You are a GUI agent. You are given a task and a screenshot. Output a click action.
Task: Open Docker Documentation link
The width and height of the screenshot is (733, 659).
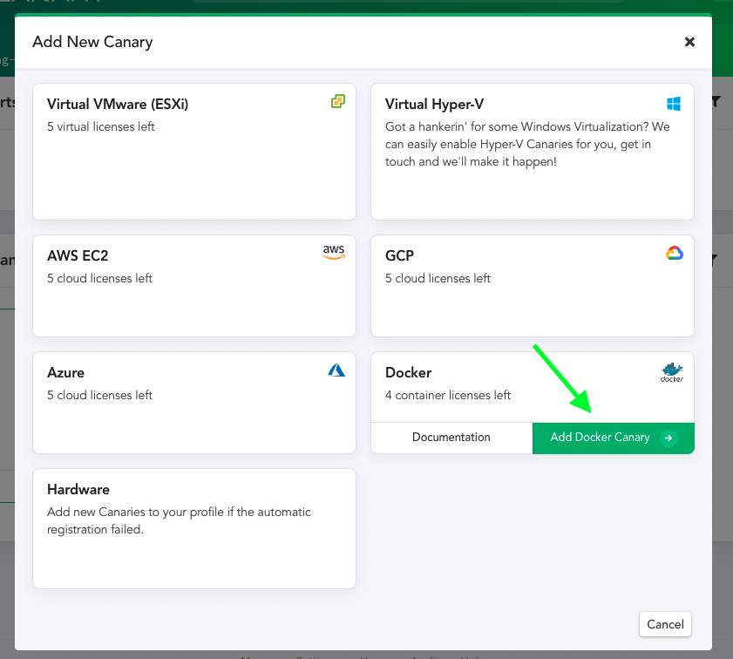(x=451, y=438)
